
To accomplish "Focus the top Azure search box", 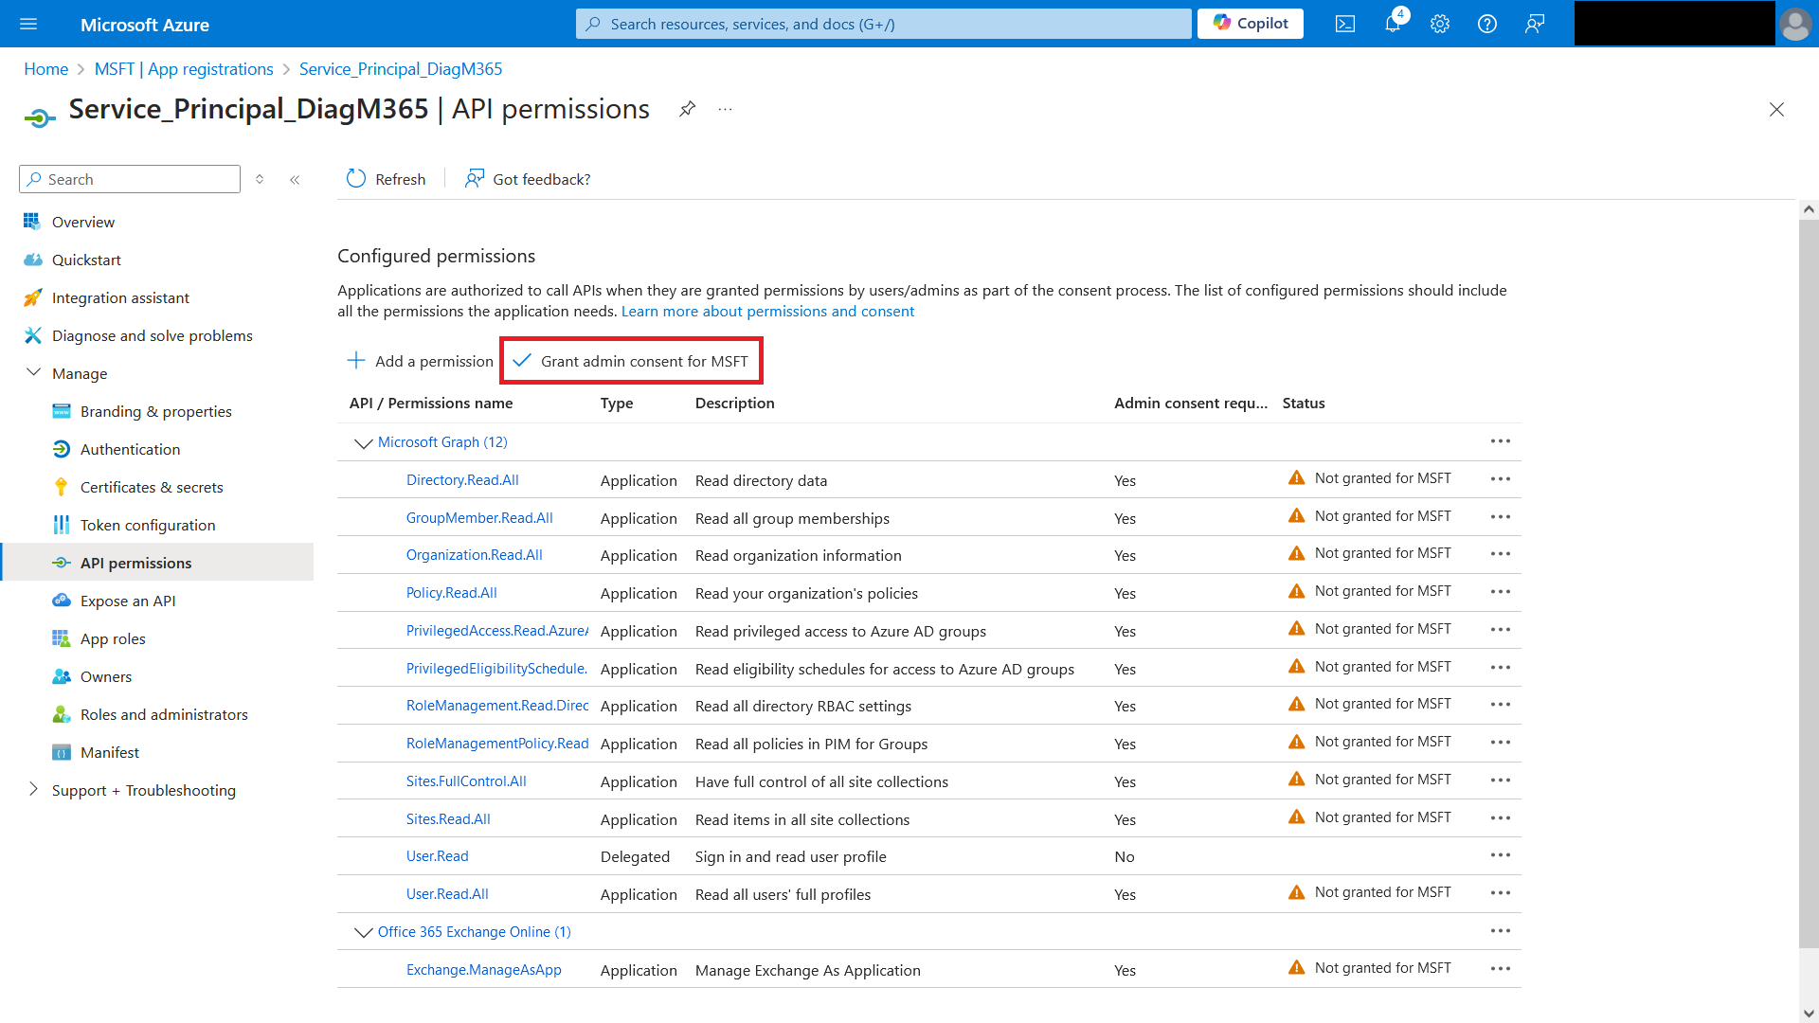I will [883, 24].
